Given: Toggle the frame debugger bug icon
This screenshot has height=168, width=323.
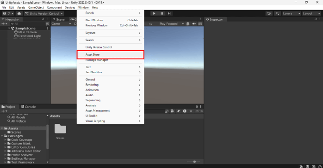Looking at the screenshot, I should 188,24.
